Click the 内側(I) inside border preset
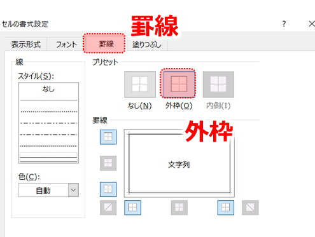Image resolution: width=315 pixels, height=237 pixels. 218,85
